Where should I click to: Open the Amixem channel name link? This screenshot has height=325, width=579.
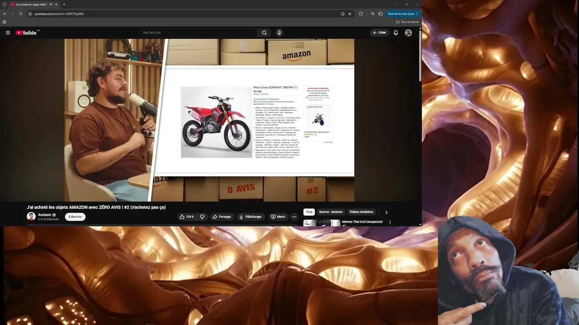click(44, 215)
